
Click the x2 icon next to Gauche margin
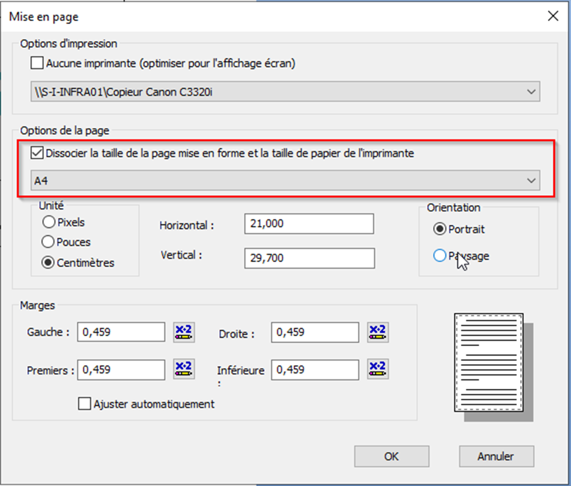[x=184, y=332]
